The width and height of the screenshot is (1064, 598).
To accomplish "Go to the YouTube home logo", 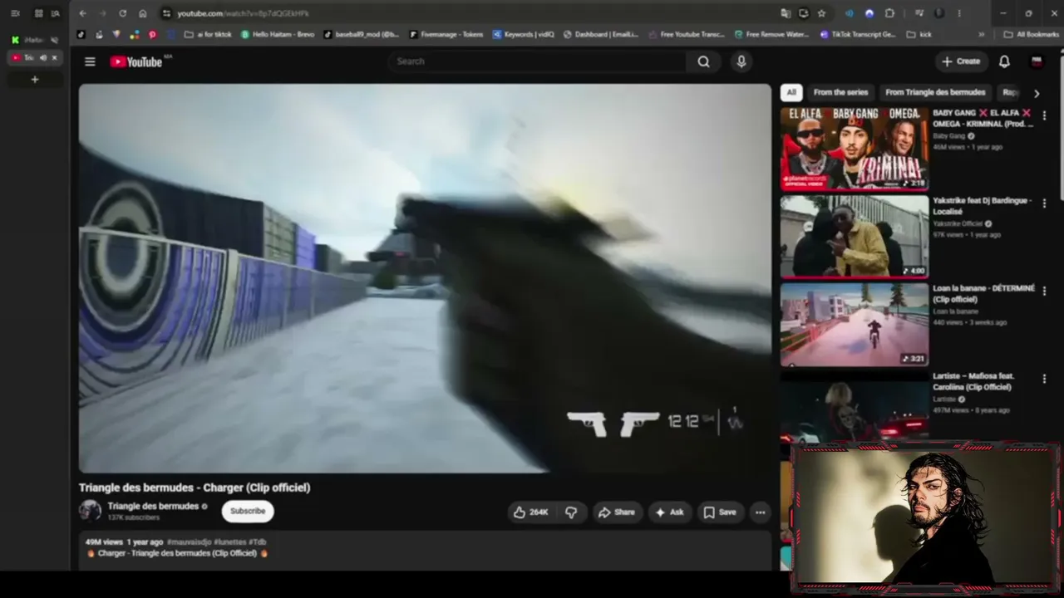I will point(136,61).
